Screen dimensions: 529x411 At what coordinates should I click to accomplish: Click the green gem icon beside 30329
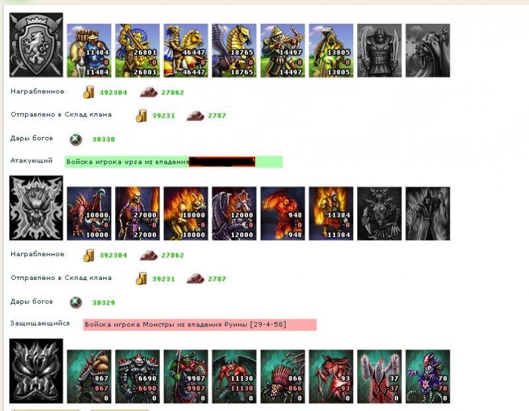tap(76, 302)
